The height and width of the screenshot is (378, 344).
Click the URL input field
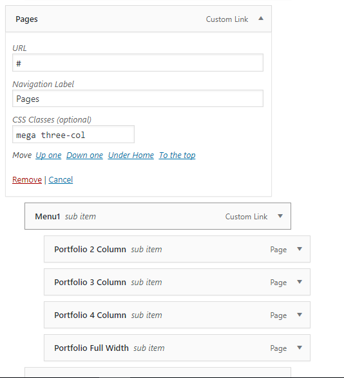coord(138,63)
